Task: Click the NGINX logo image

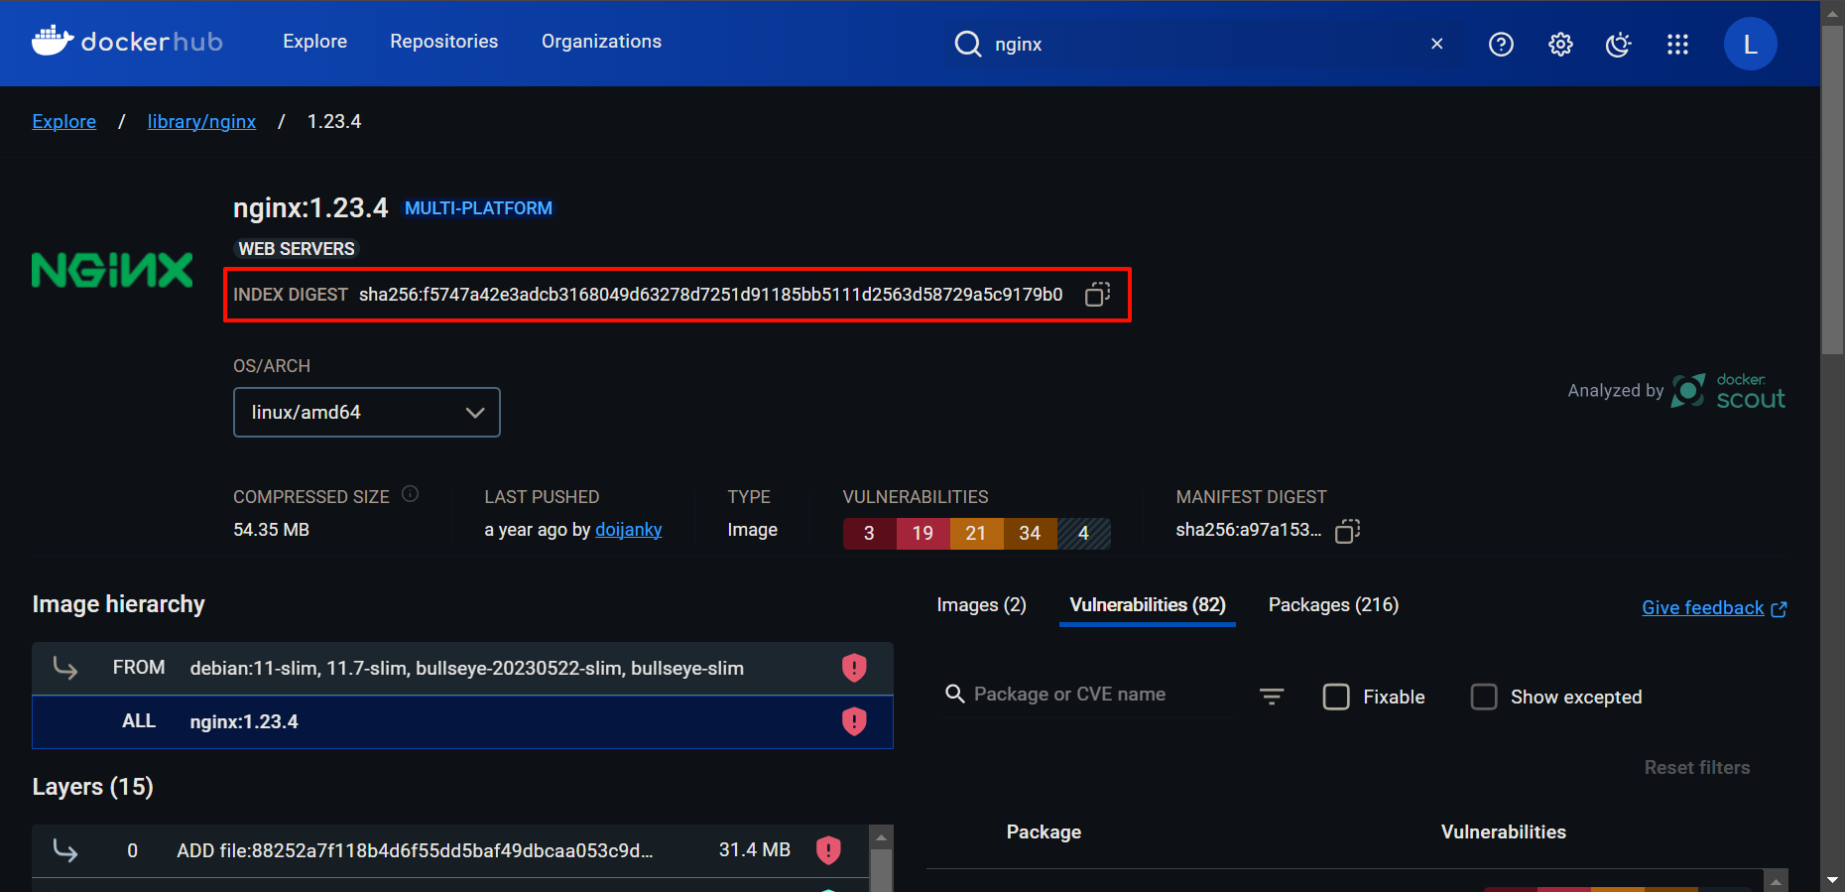Action: pos(112,270)
